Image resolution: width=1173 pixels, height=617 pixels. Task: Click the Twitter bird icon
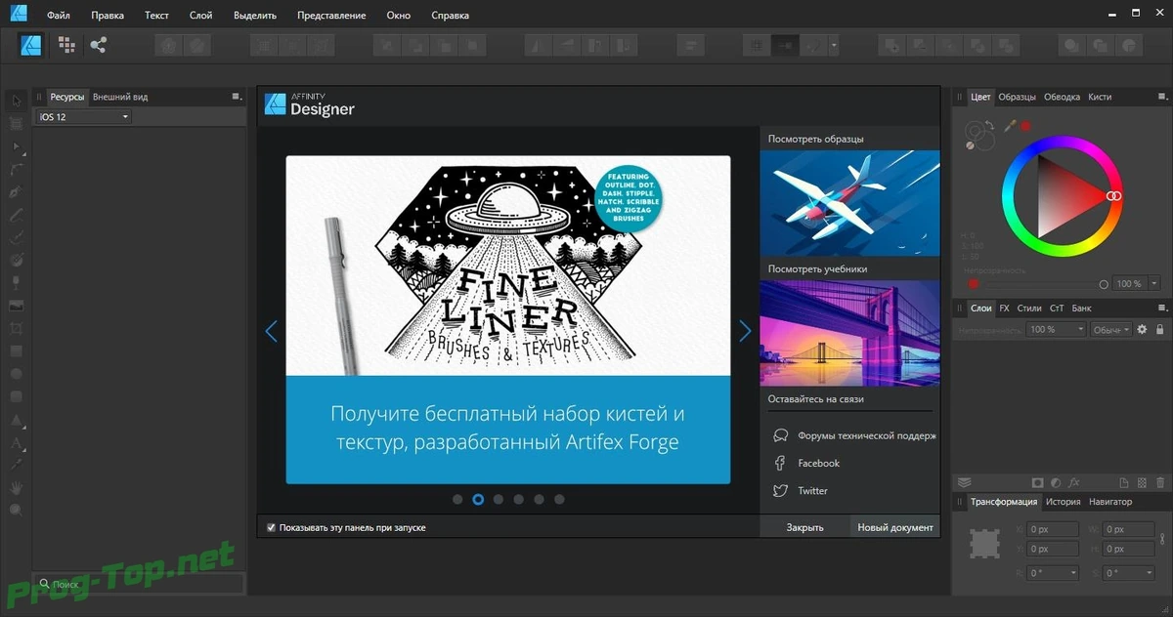click(x=780, y=491)
